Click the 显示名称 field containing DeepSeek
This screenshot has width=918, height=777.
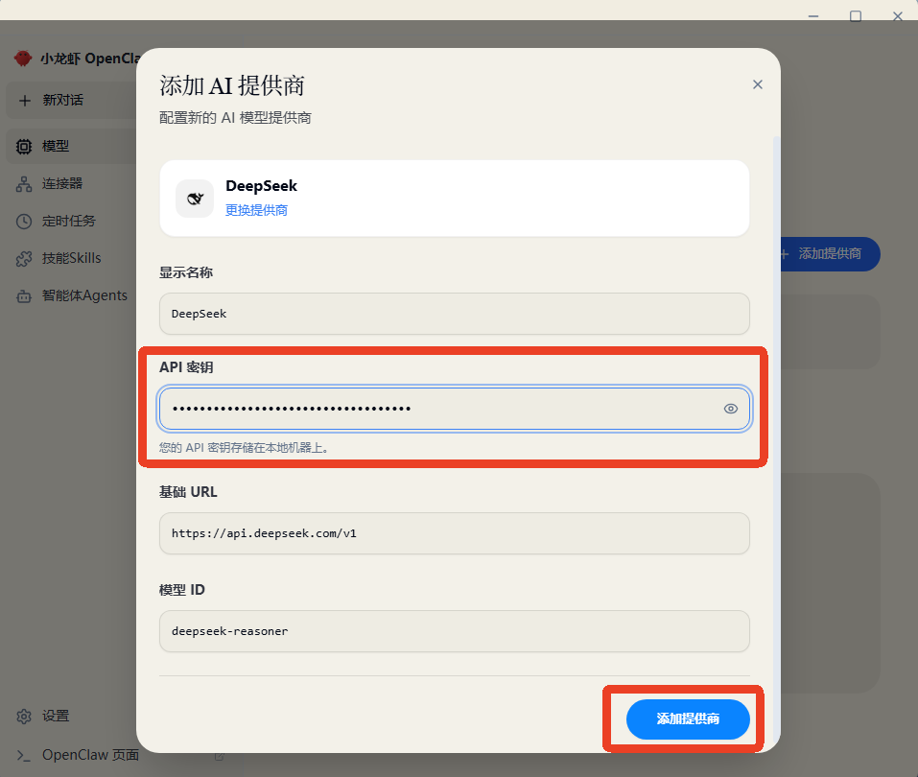tap(454, 314)
